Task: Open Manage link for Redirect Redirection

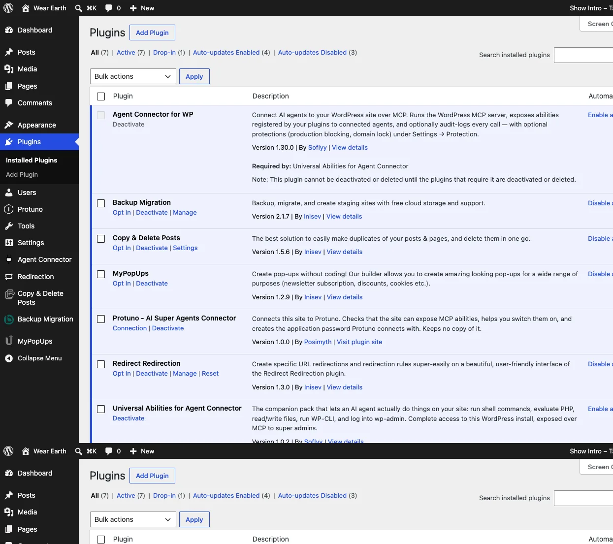Action: click(x=185, y=373)
